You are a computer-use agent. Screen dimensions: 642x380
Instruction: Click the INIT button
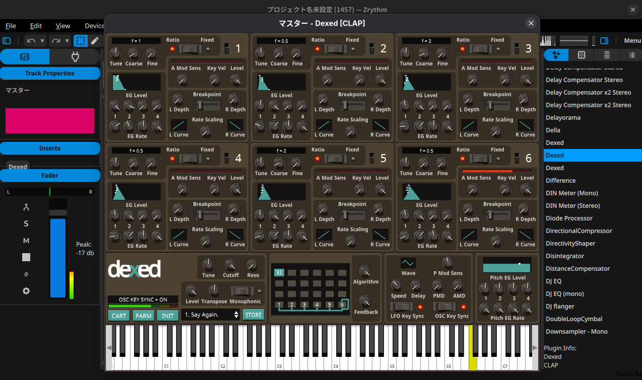(x=168, y=316)
